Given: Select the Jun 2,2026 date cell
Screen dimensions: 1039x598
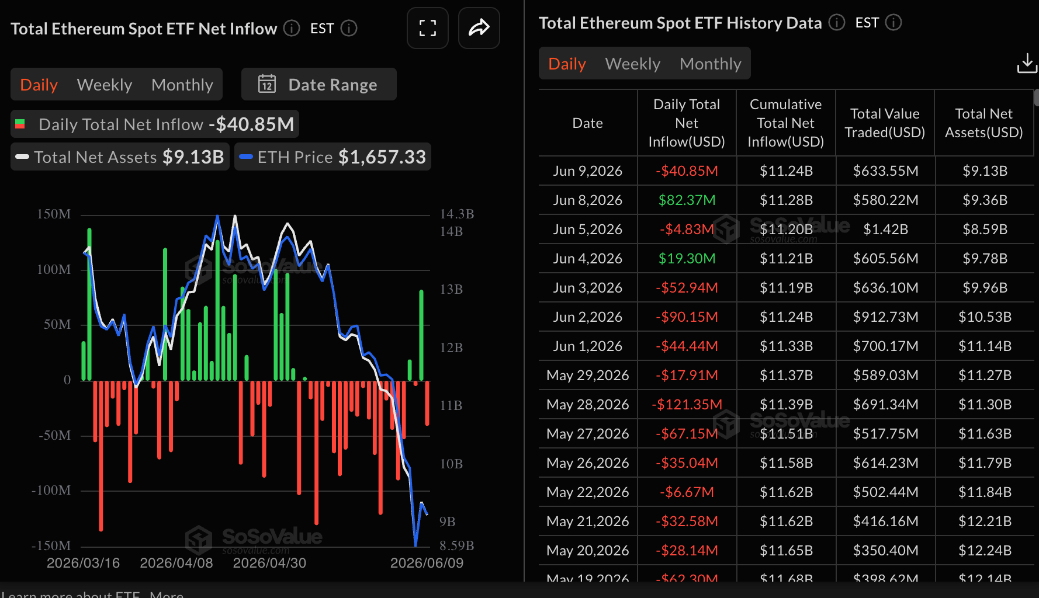Looking at the screenshot, I should (x=587, y=317).
